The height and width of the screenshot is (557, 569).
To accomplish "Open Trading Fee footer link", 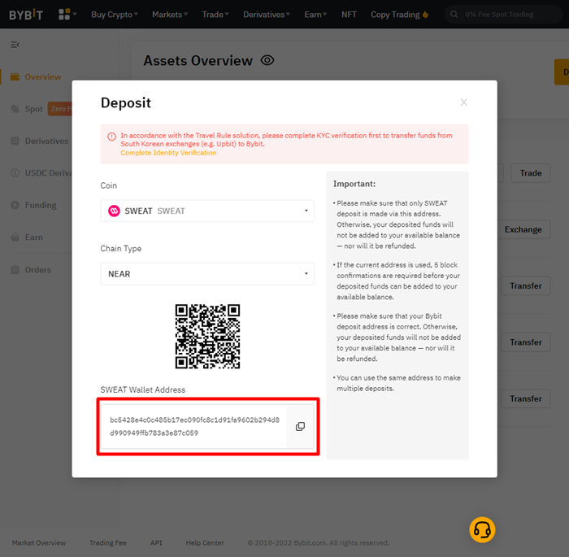I will pyautogui.click(x=108, y=543).
